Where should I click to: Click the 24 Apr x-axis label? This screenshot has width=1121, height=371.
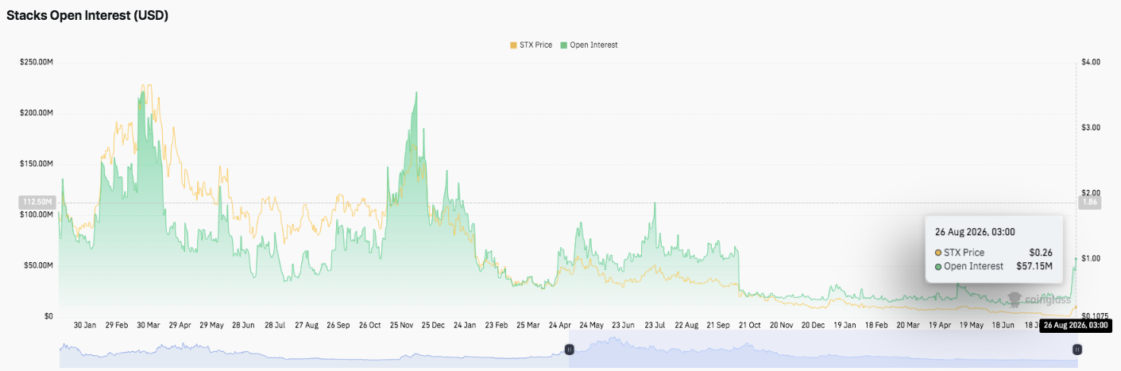[560, 326]
